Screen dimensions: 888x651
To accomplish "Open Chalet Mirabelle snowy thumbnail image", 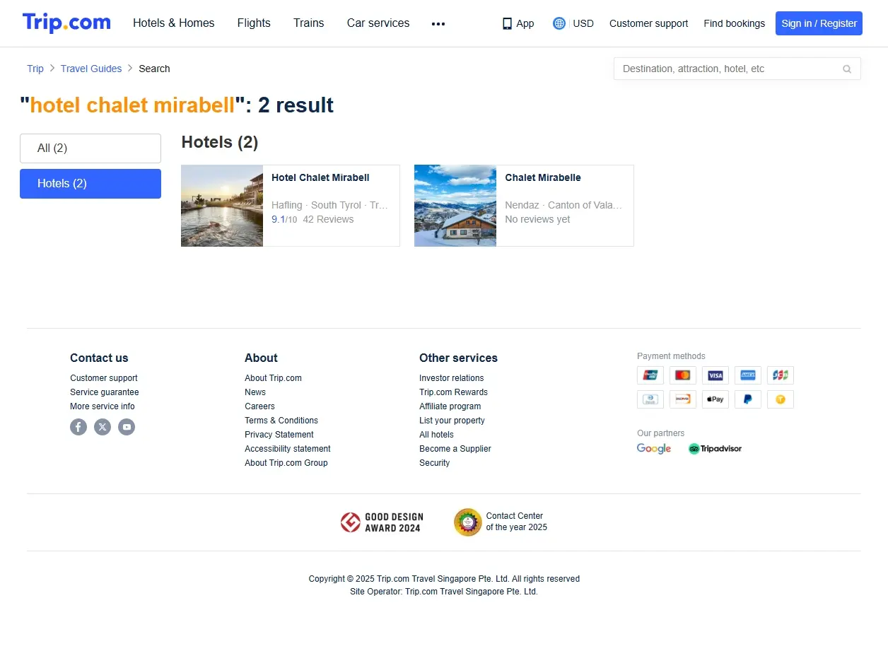I will click(x=455, y=206).
